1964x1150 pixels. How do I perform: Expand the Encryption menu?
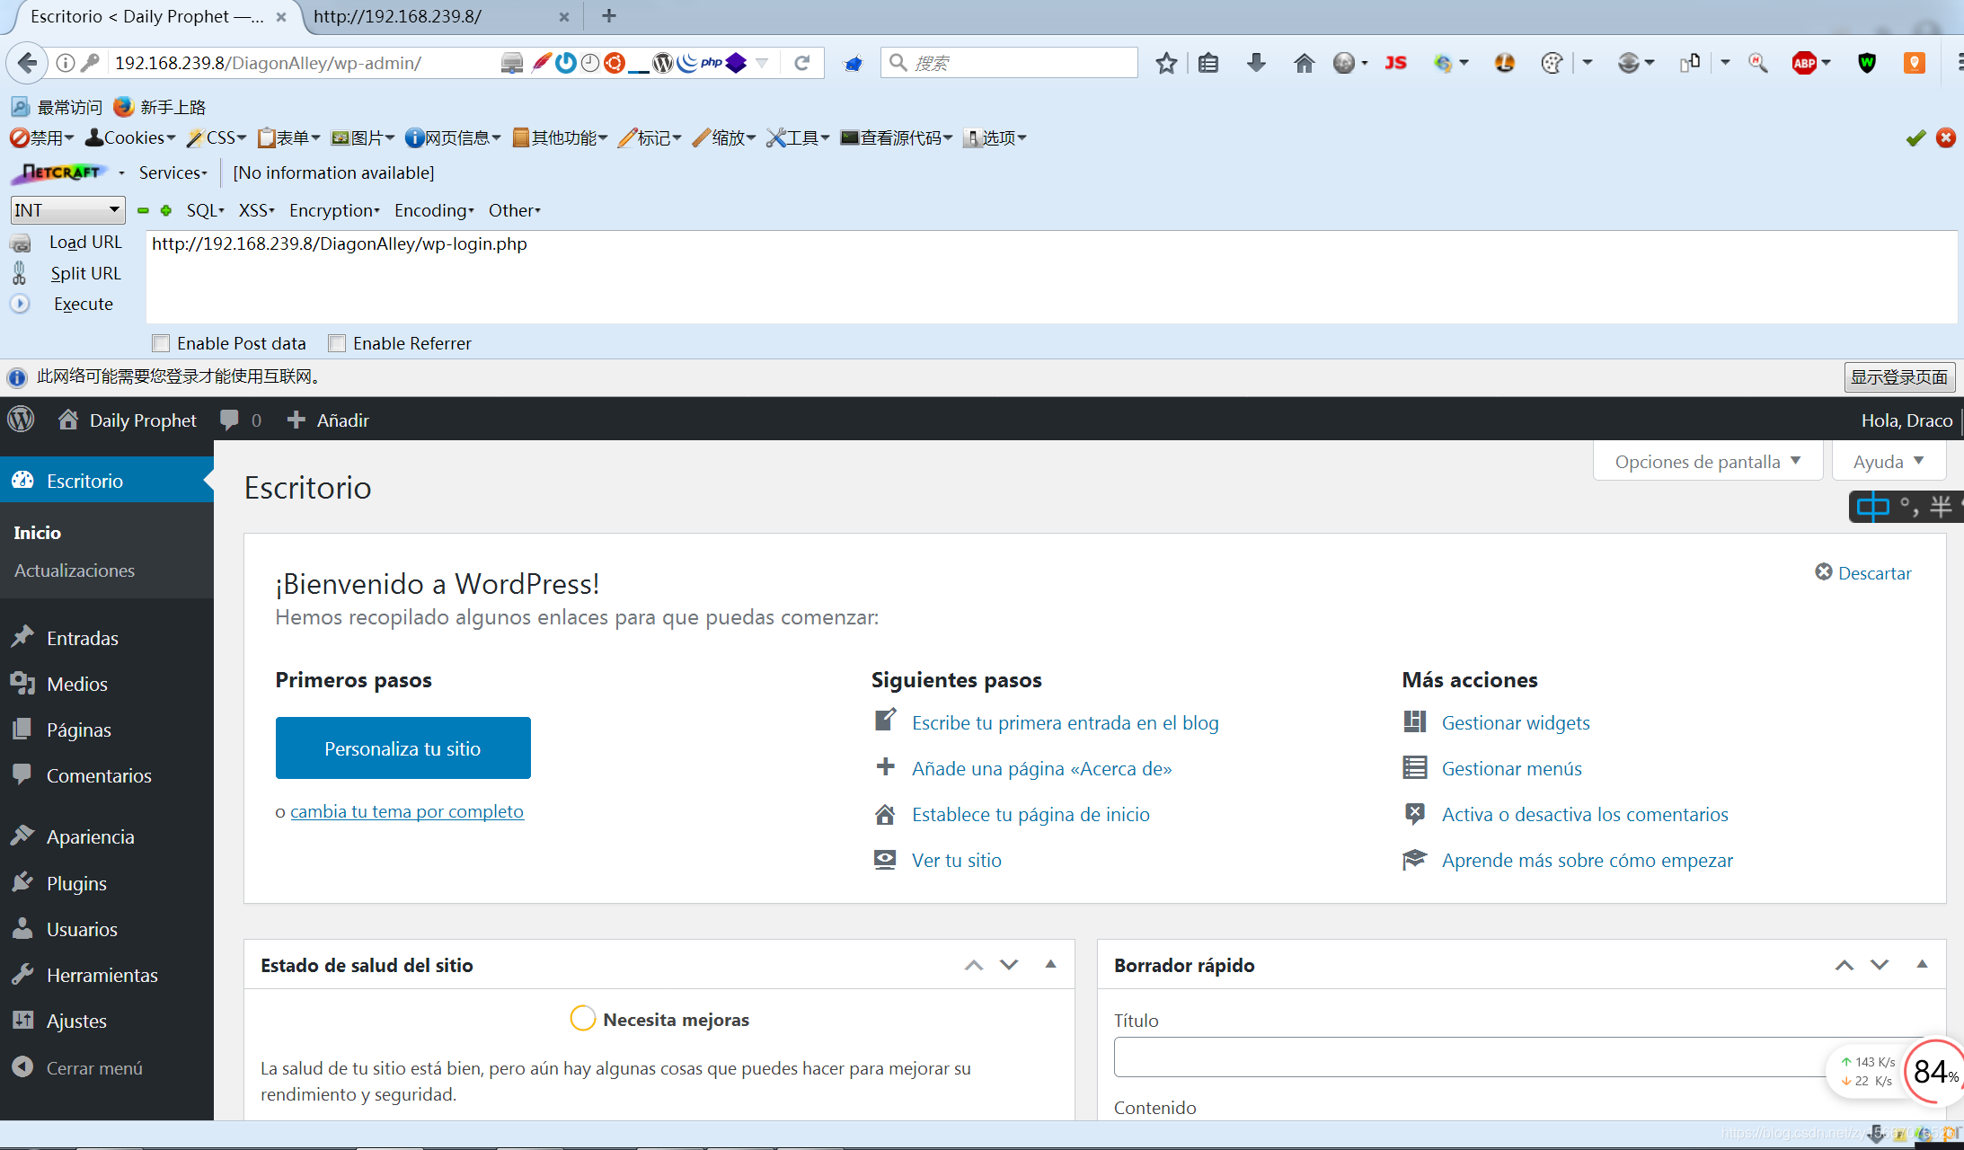pyautogui.click(x=334, y=210)
